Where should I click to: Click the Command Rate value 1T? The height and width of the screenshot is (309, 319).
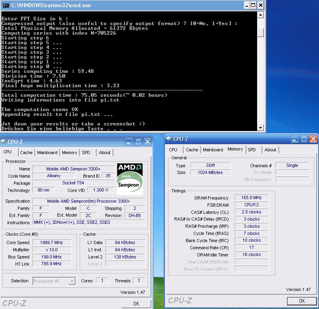point(252,247)
